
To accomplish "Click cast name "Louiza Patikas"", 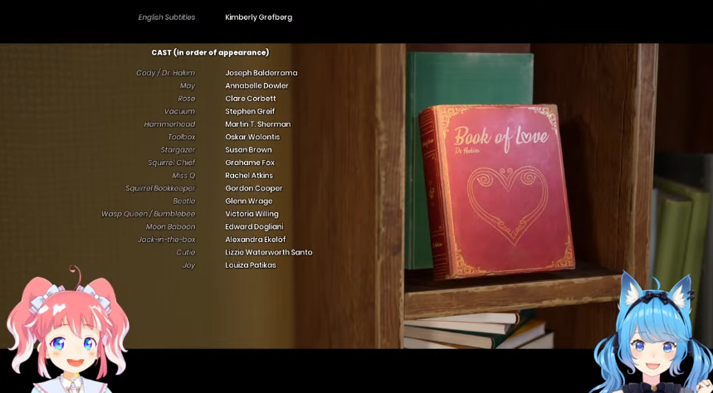I will (251, 264).
